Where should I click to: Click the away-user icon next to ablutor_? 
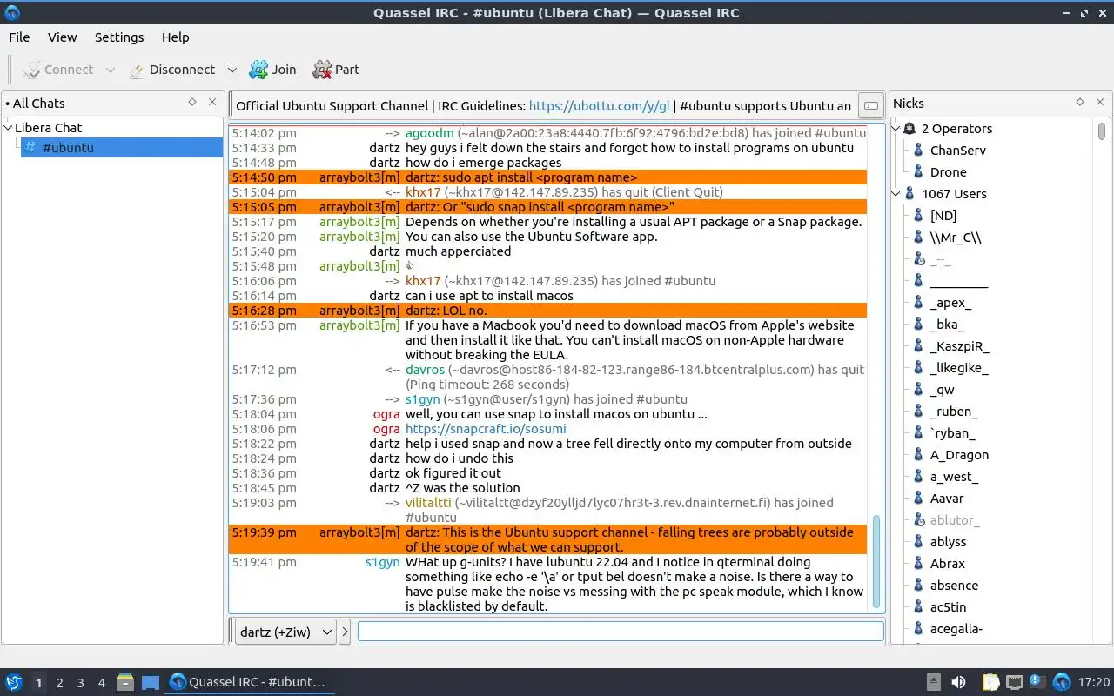(918, 520)
